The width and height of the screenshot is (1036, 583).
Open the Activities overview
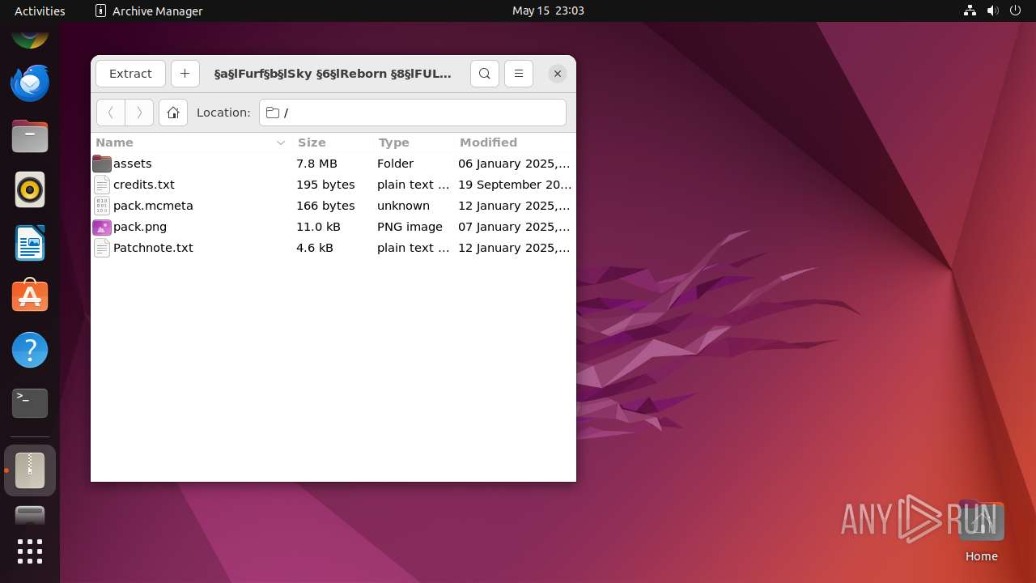point(40,11)
